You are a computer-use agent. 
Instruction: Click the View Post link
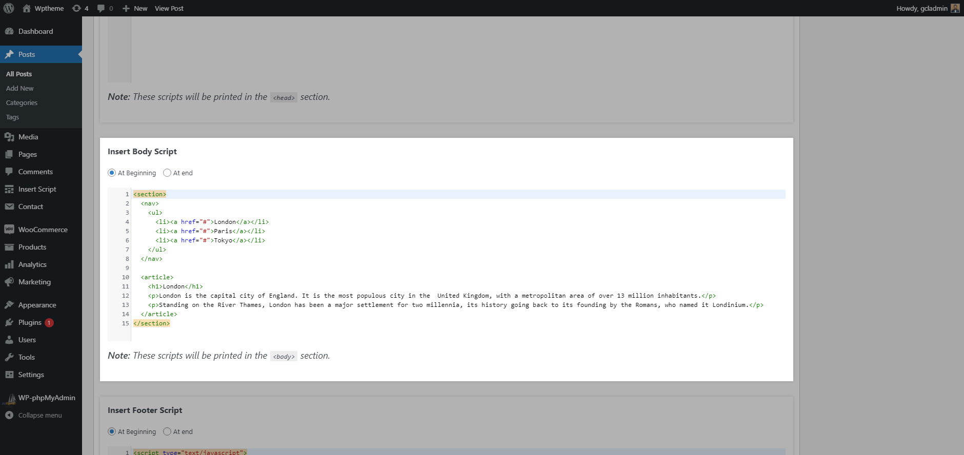[x=169, y=8]
